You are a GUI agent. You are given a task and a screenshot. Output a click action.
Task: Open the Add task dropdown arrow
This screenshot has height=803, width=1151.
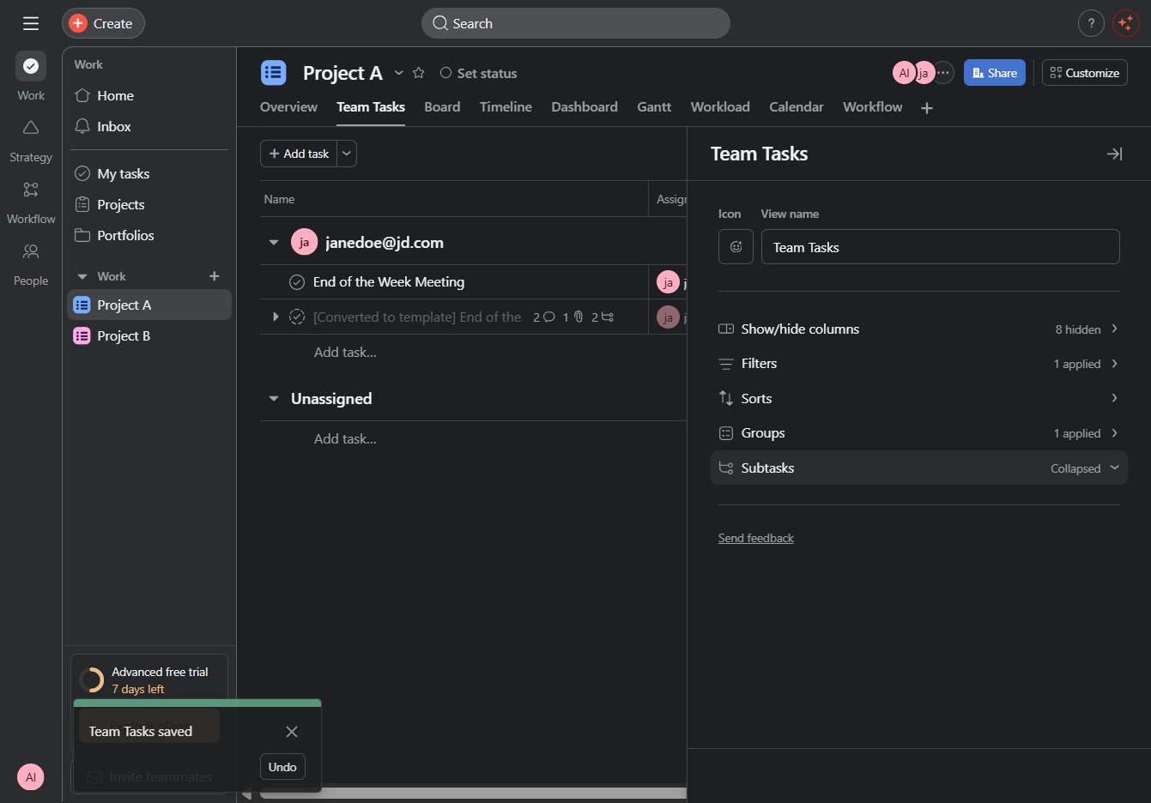(x=347, y=154)
